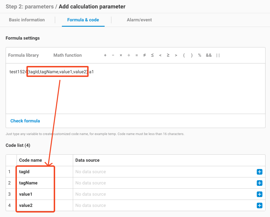The height and width of the screenshot is (217, 270).
Task: Add a data source for tagName
Action: click(x=259, y=183)
